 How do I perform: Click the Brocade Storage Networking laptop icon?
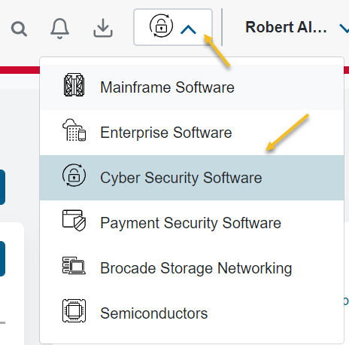(74, 265)
